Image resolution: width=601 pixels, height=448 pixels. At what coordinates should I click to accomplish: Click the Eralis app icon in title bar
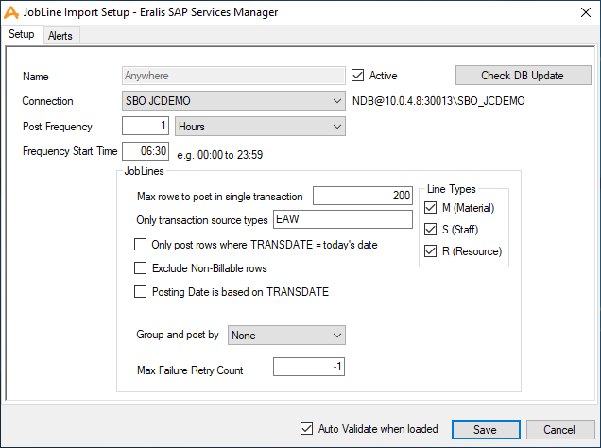(11, 11)
